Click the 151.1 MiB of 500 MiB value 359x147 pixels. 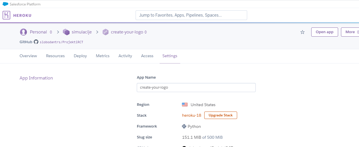coord(202,137)
